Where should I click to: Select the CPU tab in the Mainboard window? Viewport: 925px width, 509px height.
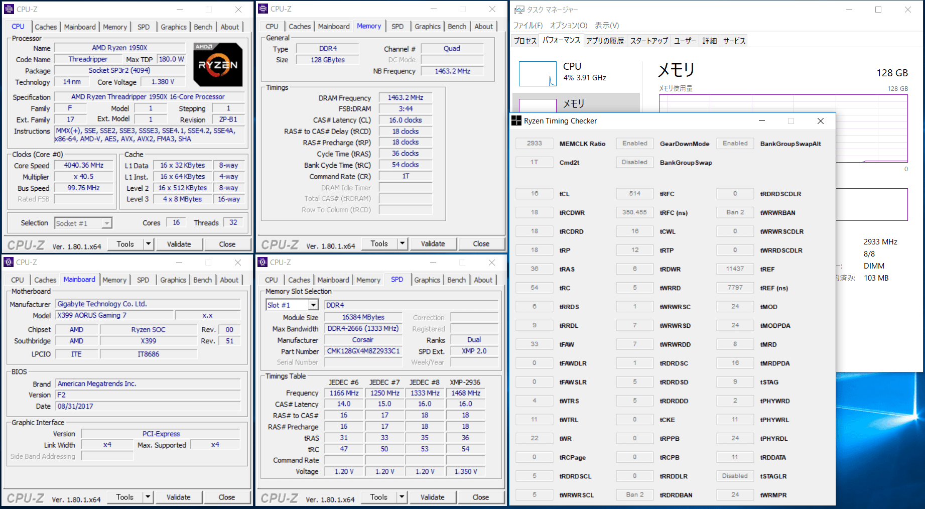coord(18,280)
